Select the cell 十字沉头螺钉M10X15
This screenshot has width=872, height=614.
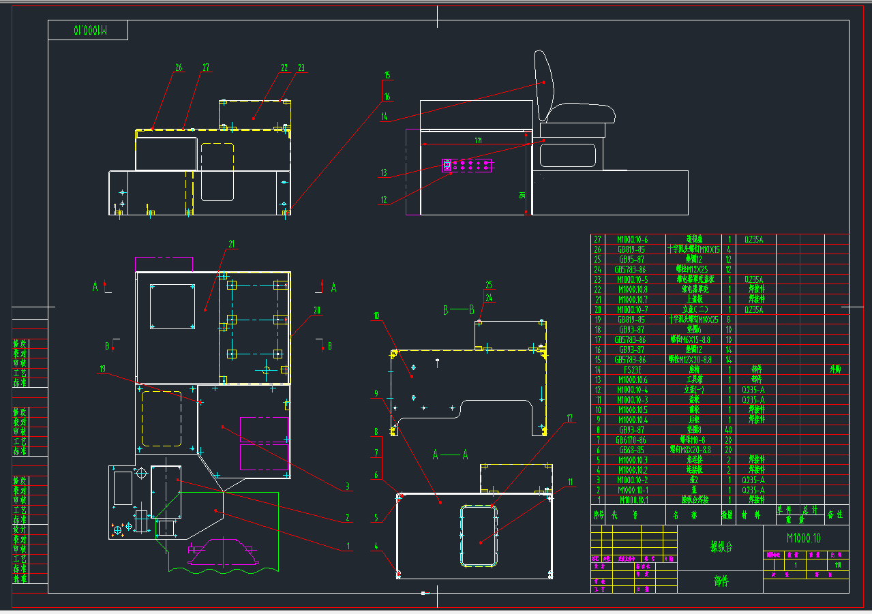point(694,249)
